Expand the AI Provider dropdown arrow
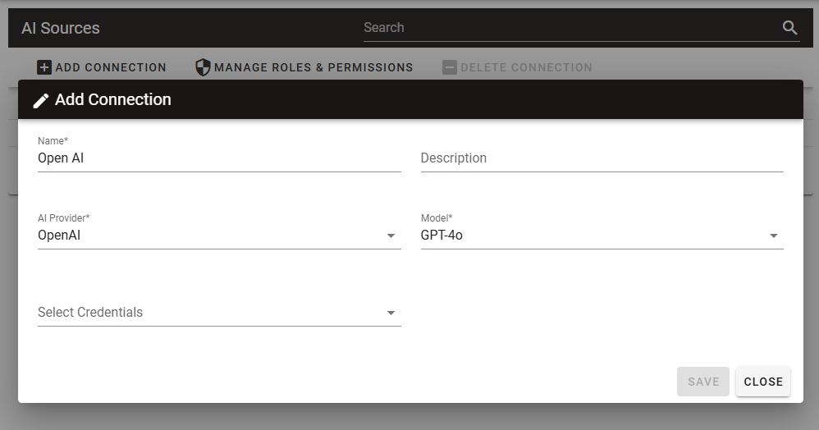 (391, 236)
